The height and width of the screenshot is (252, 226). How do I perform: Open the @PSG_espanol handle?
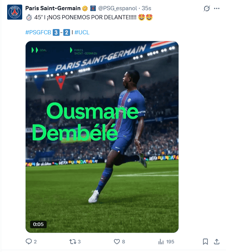(118, 8)
